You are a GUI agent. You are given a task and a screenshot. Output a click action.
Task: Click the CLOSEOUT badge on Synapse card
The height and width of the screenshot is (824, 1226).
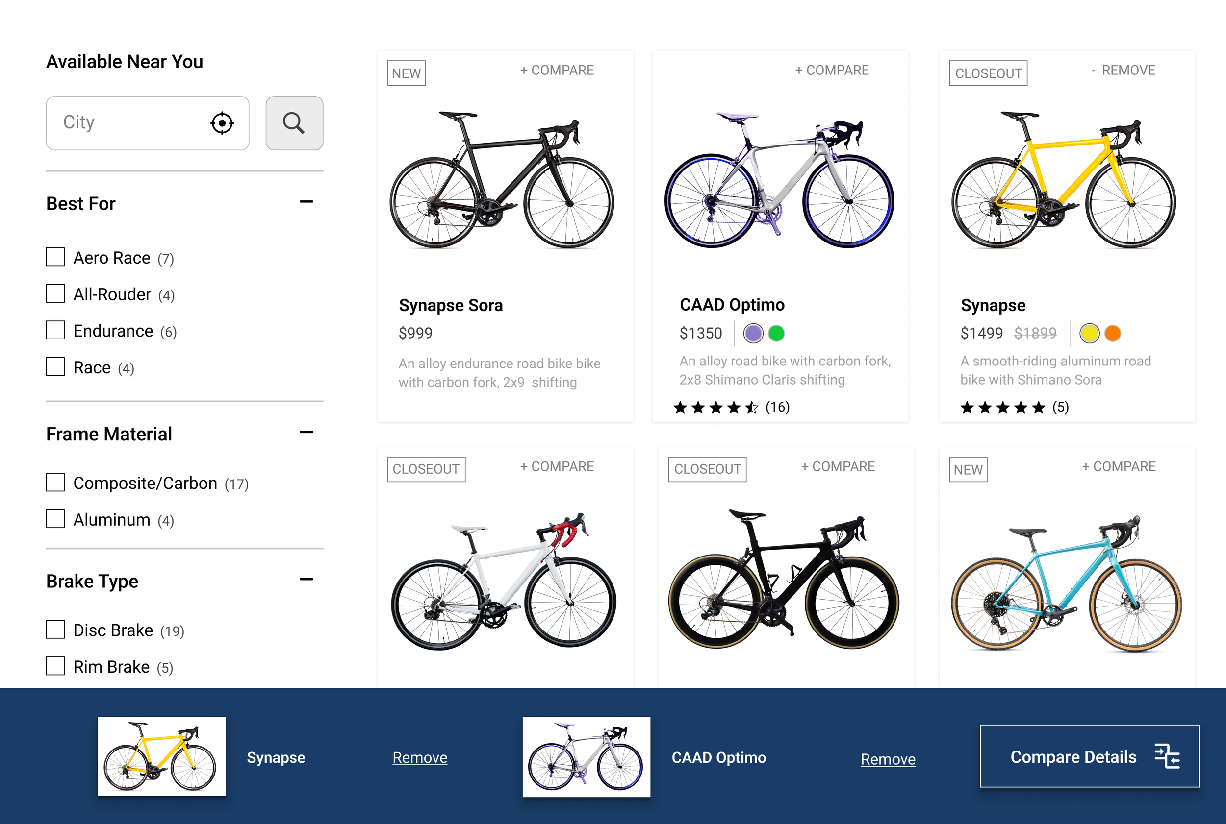988,73
